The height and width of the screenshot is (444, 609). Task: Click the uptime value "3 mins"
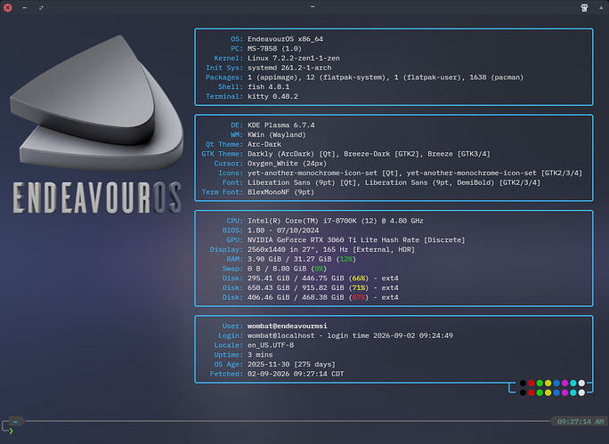tap(260, 355)
